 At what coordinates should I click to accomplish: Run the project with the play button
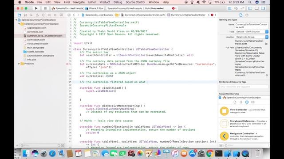[36, 8]
